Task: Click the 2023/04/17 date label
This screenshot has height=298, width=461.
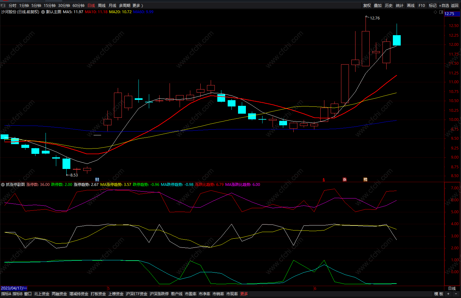Action: coord(14,288)
